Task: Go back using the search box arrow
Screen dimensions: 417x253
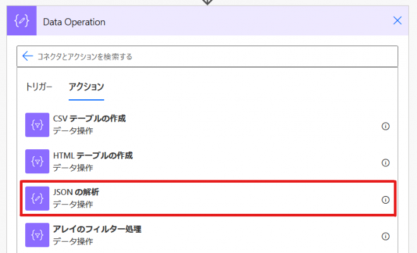Action: (27, 56)
